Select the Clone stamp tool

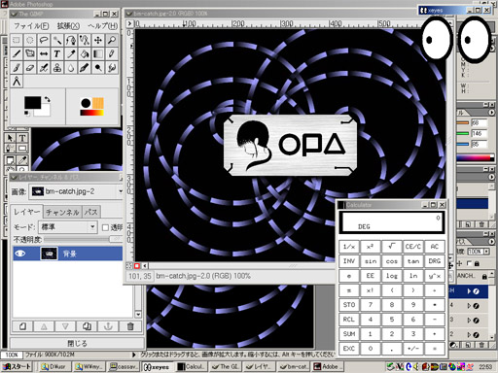(57, 67)
